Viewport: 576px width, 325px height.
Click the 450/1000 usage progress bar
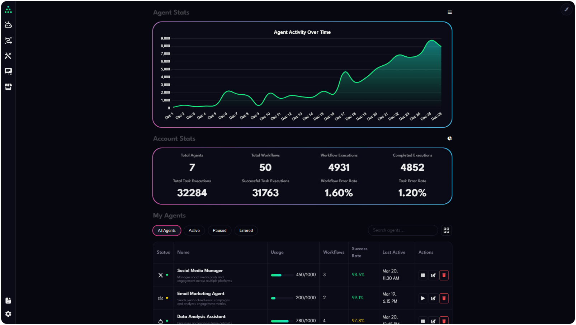(x=282, y=275)
